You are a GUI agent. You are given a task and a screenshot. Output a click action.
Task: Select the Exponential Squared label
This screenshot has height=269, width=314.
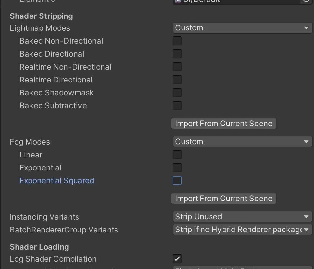(57, 181)
